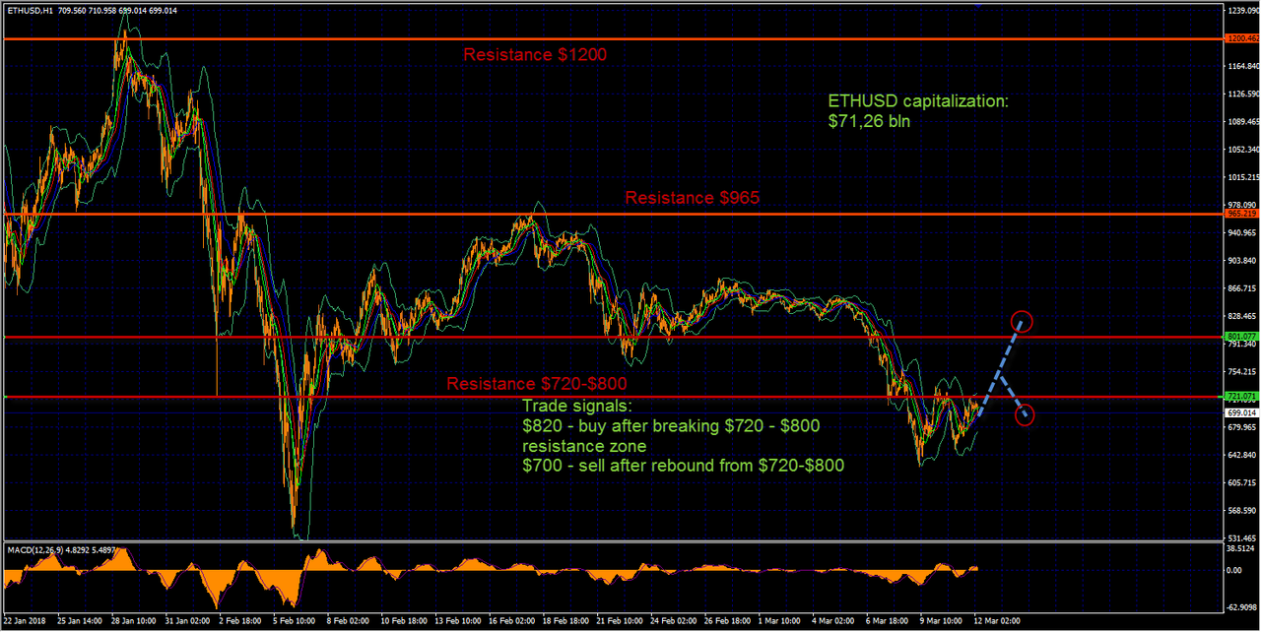Select the Resistance $720-$800 text label

(537, 383)
